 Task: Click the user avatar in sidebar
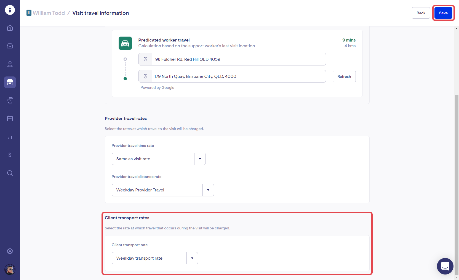(x=10, y=270)
